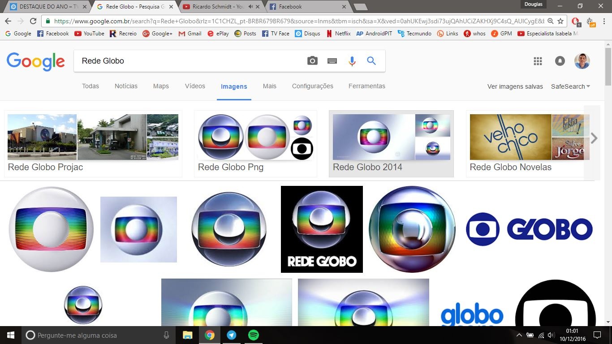
Task: Mute the Ricardo Schmidt YouTube tab audio icon
Action: (x=250, y=7)
